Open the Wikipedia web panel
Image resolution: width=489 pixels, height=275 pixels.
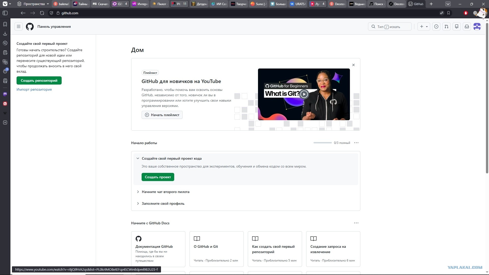pos(5,113)
